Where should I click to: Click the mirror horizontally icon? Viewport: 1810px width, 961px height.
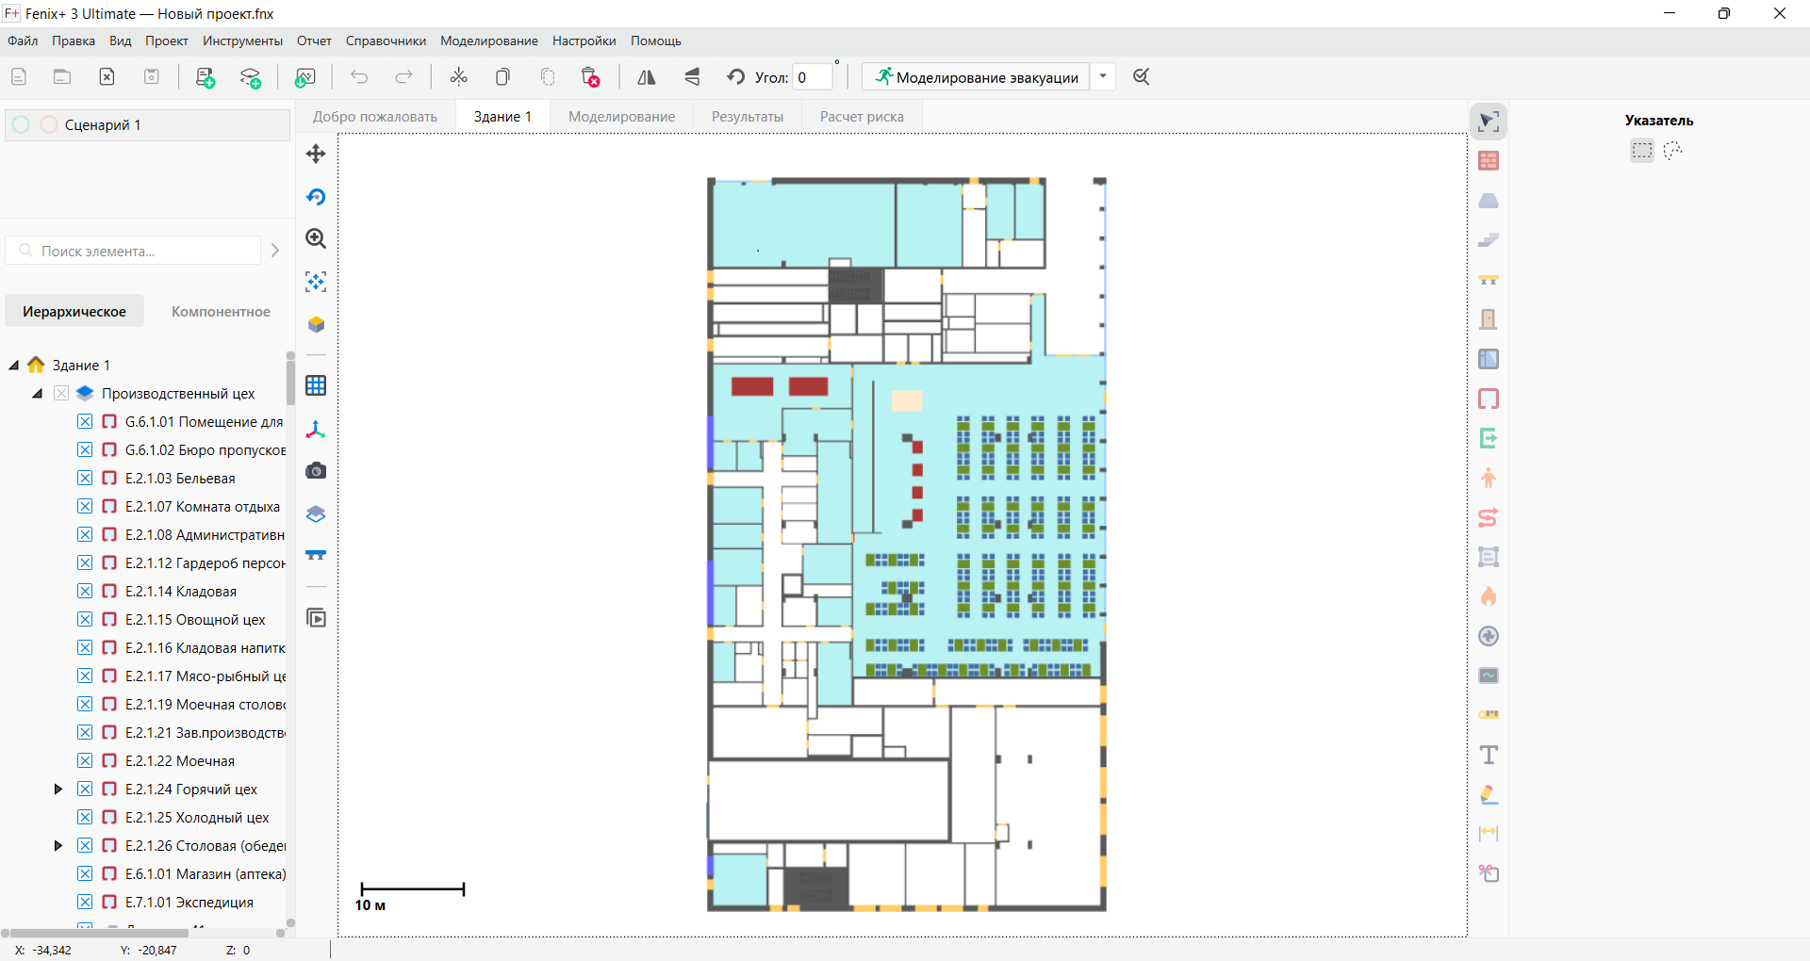pos(647,77)
